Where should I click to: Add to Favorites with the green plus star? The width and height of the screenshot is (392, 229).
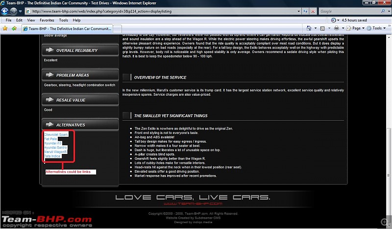[14, 28]
